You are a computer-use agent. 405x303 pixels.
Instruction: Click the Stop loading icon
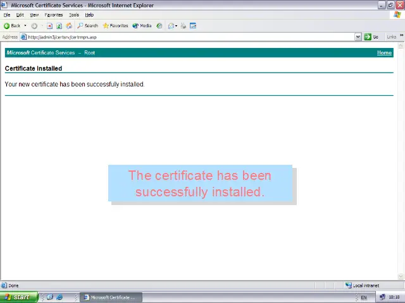pos(49,26)
